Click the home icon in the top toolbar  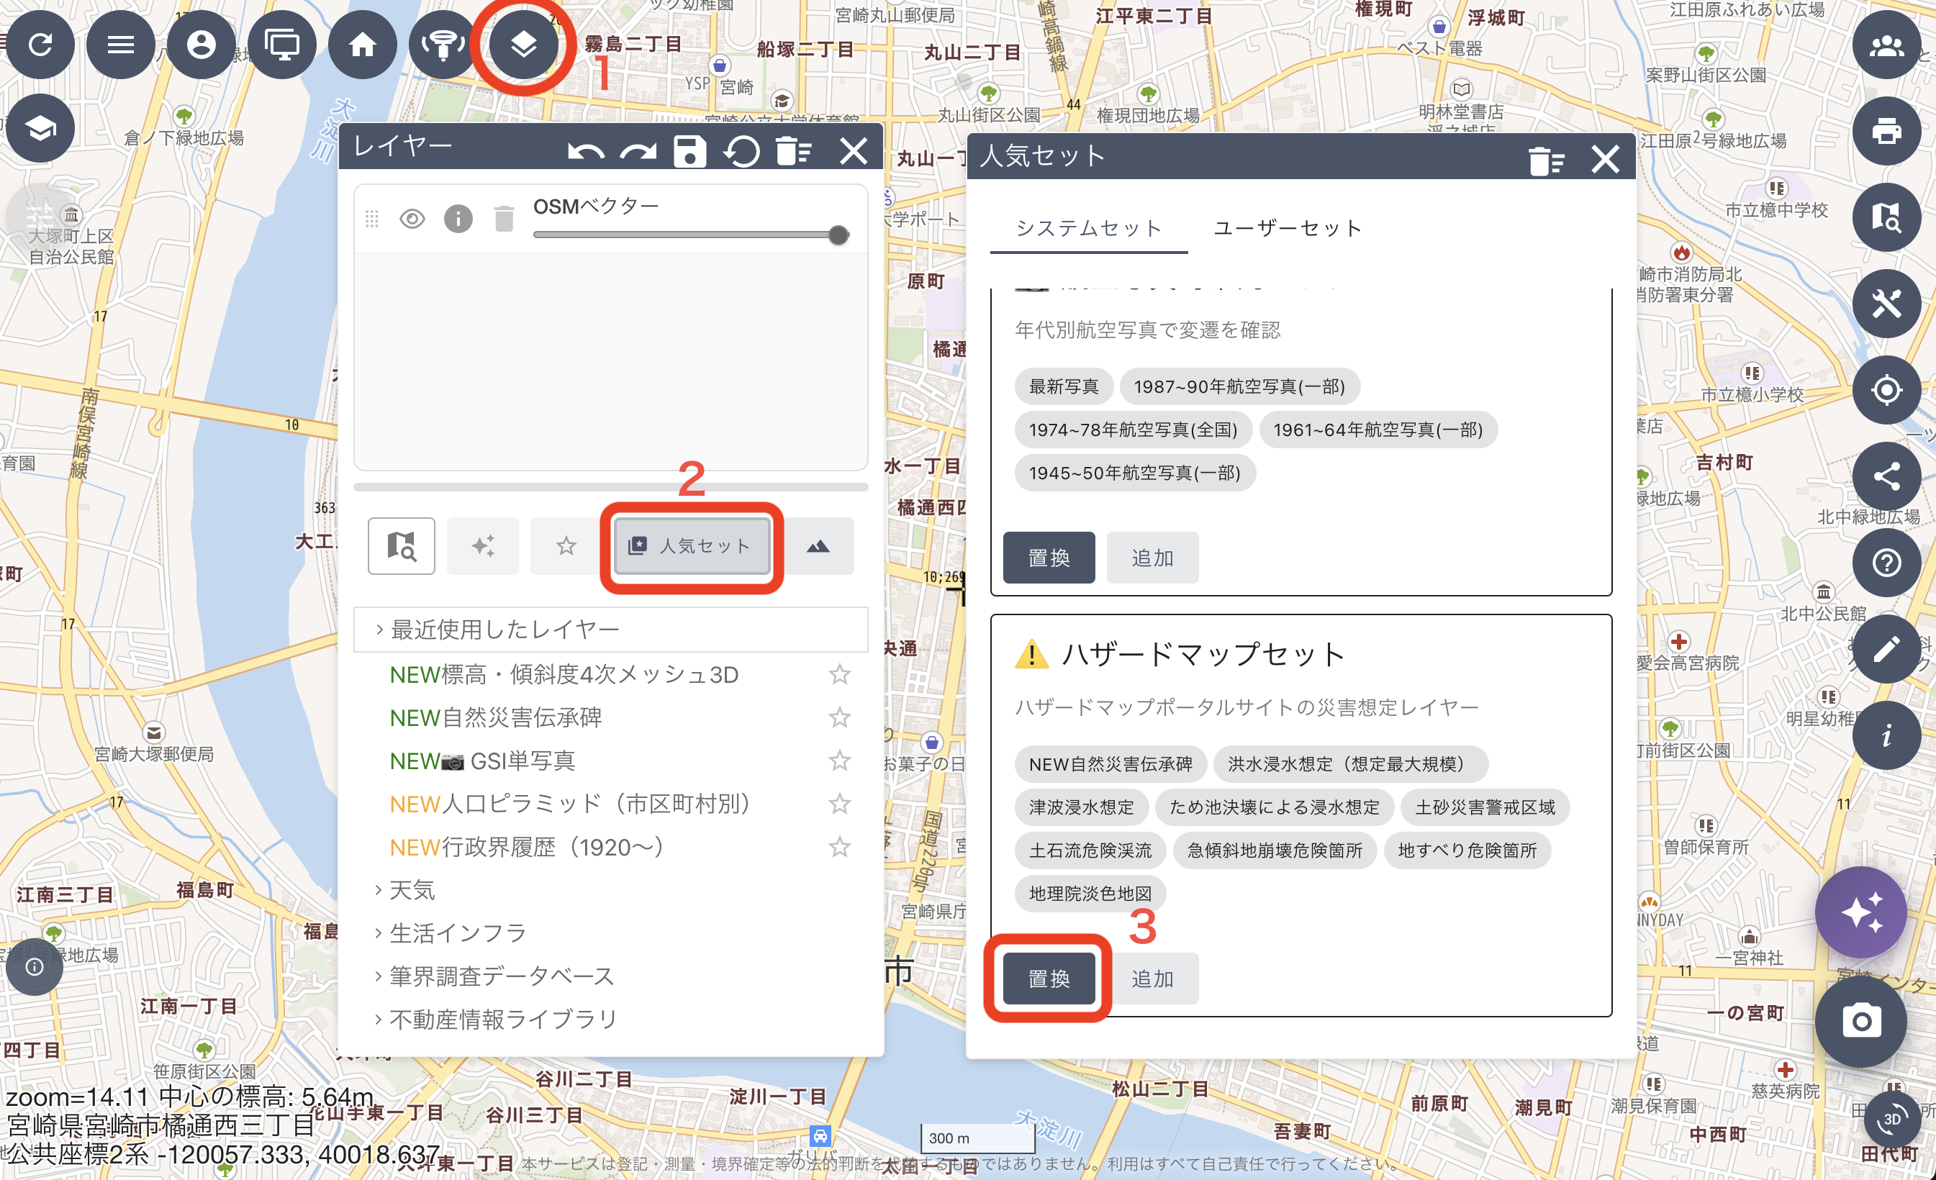coord(362,45)
